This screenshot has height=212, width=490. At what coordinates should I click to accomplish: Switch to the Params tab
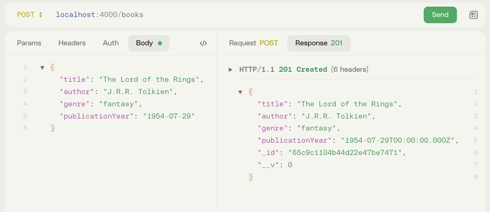pyautogui.click(x=29, y=43)
